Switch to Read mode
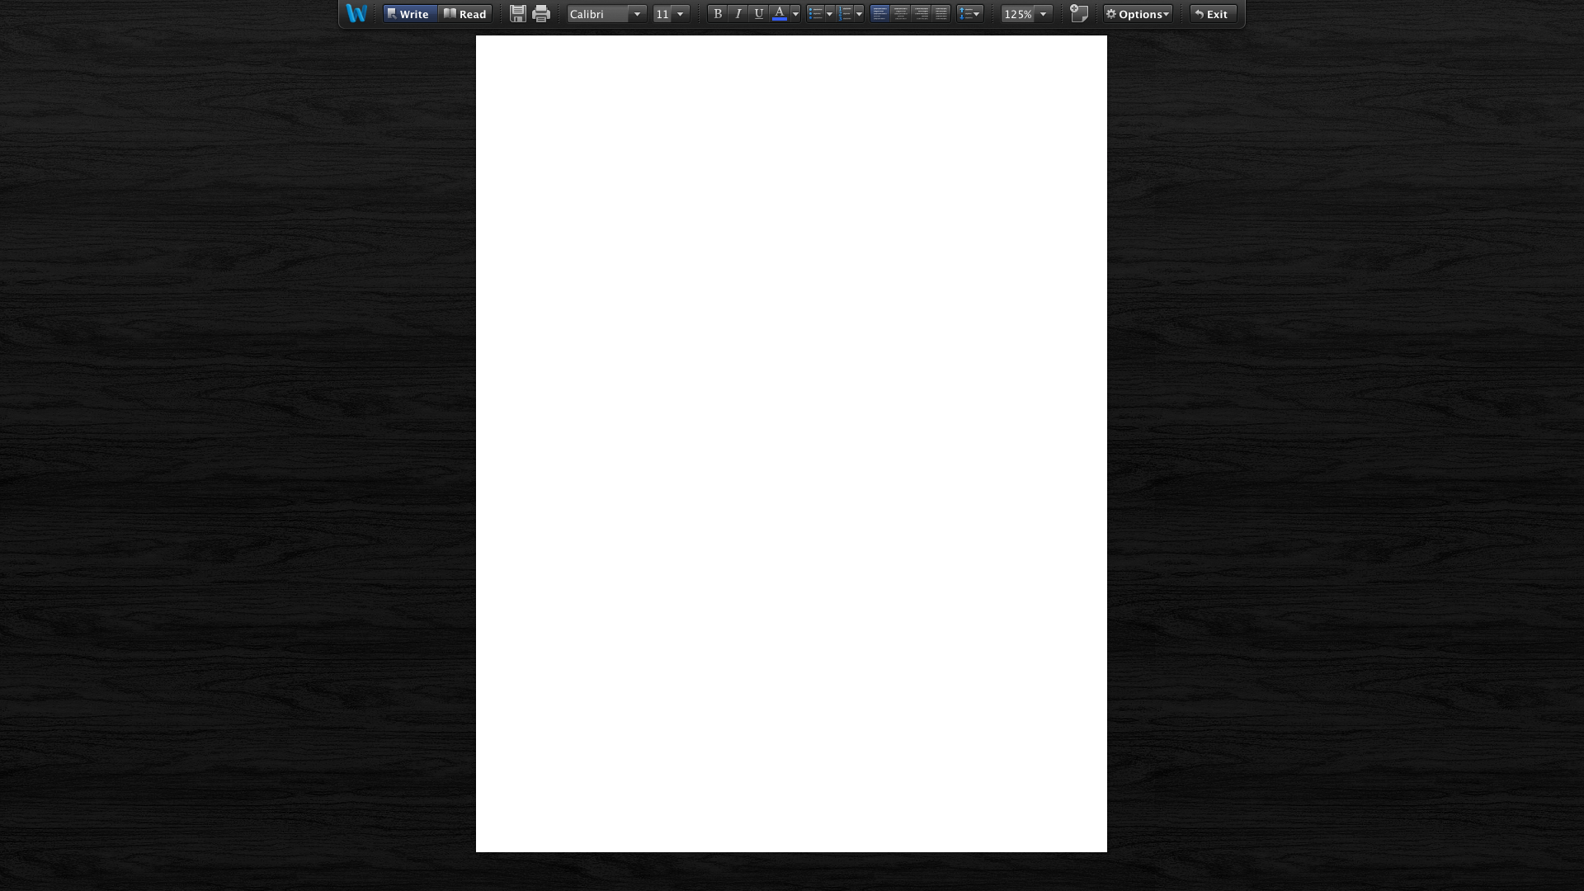 tap(465, 14)
